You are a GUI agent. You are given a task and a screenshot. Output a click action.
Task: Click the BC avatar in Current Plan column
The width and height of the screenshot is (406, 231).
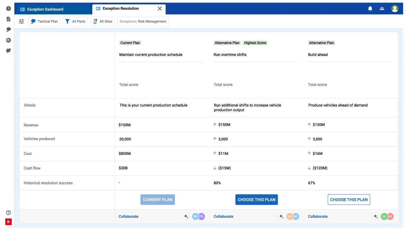(x=195, y=216)
